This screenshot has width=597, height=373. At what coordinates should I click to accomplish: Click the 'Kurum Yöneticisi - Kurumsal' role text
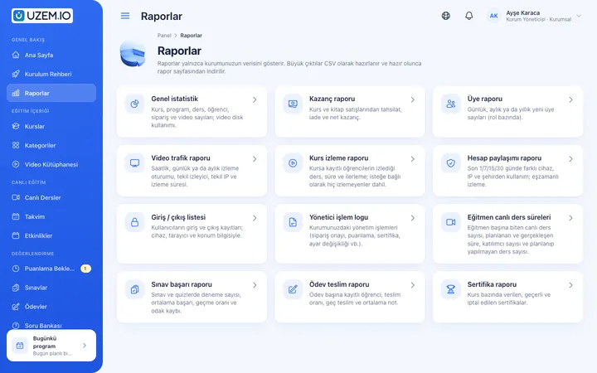pos(538,19)
